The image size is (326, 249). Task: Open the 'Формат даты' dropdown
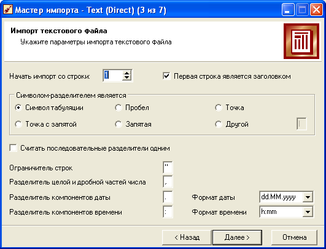tap(308, 197)
